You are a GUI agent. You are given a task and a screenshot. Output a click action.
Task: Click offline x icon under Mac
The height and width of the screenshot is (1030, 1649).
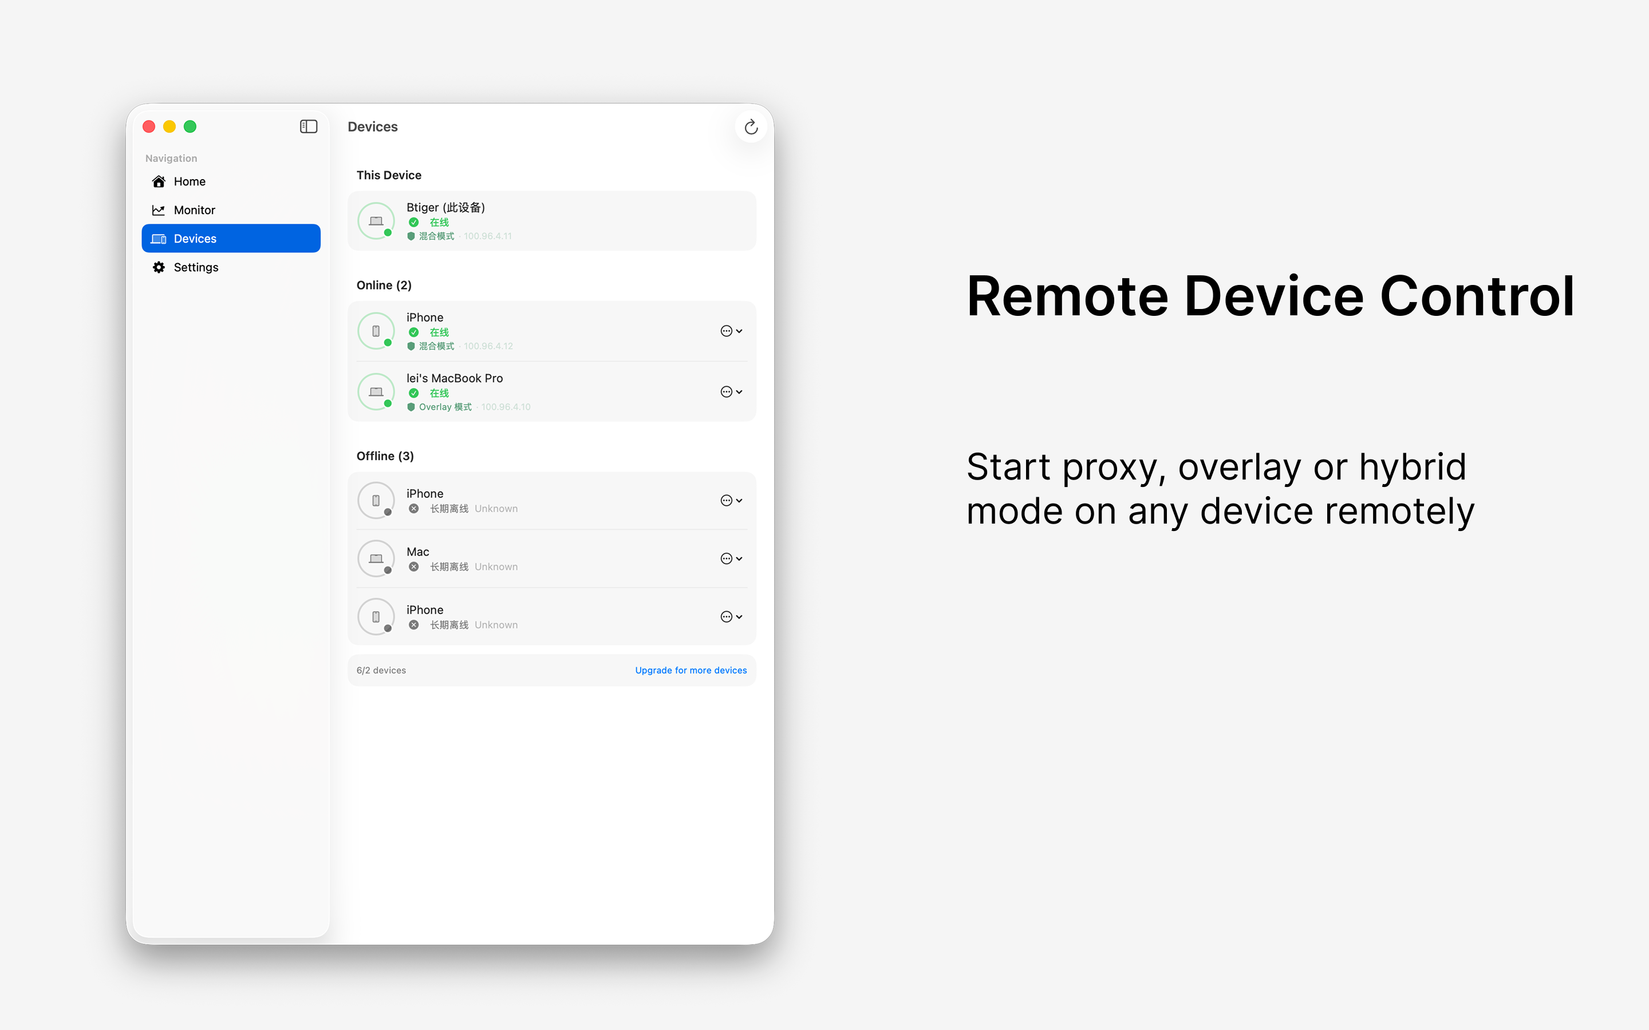pyautogui.click(x=413, y=566)
